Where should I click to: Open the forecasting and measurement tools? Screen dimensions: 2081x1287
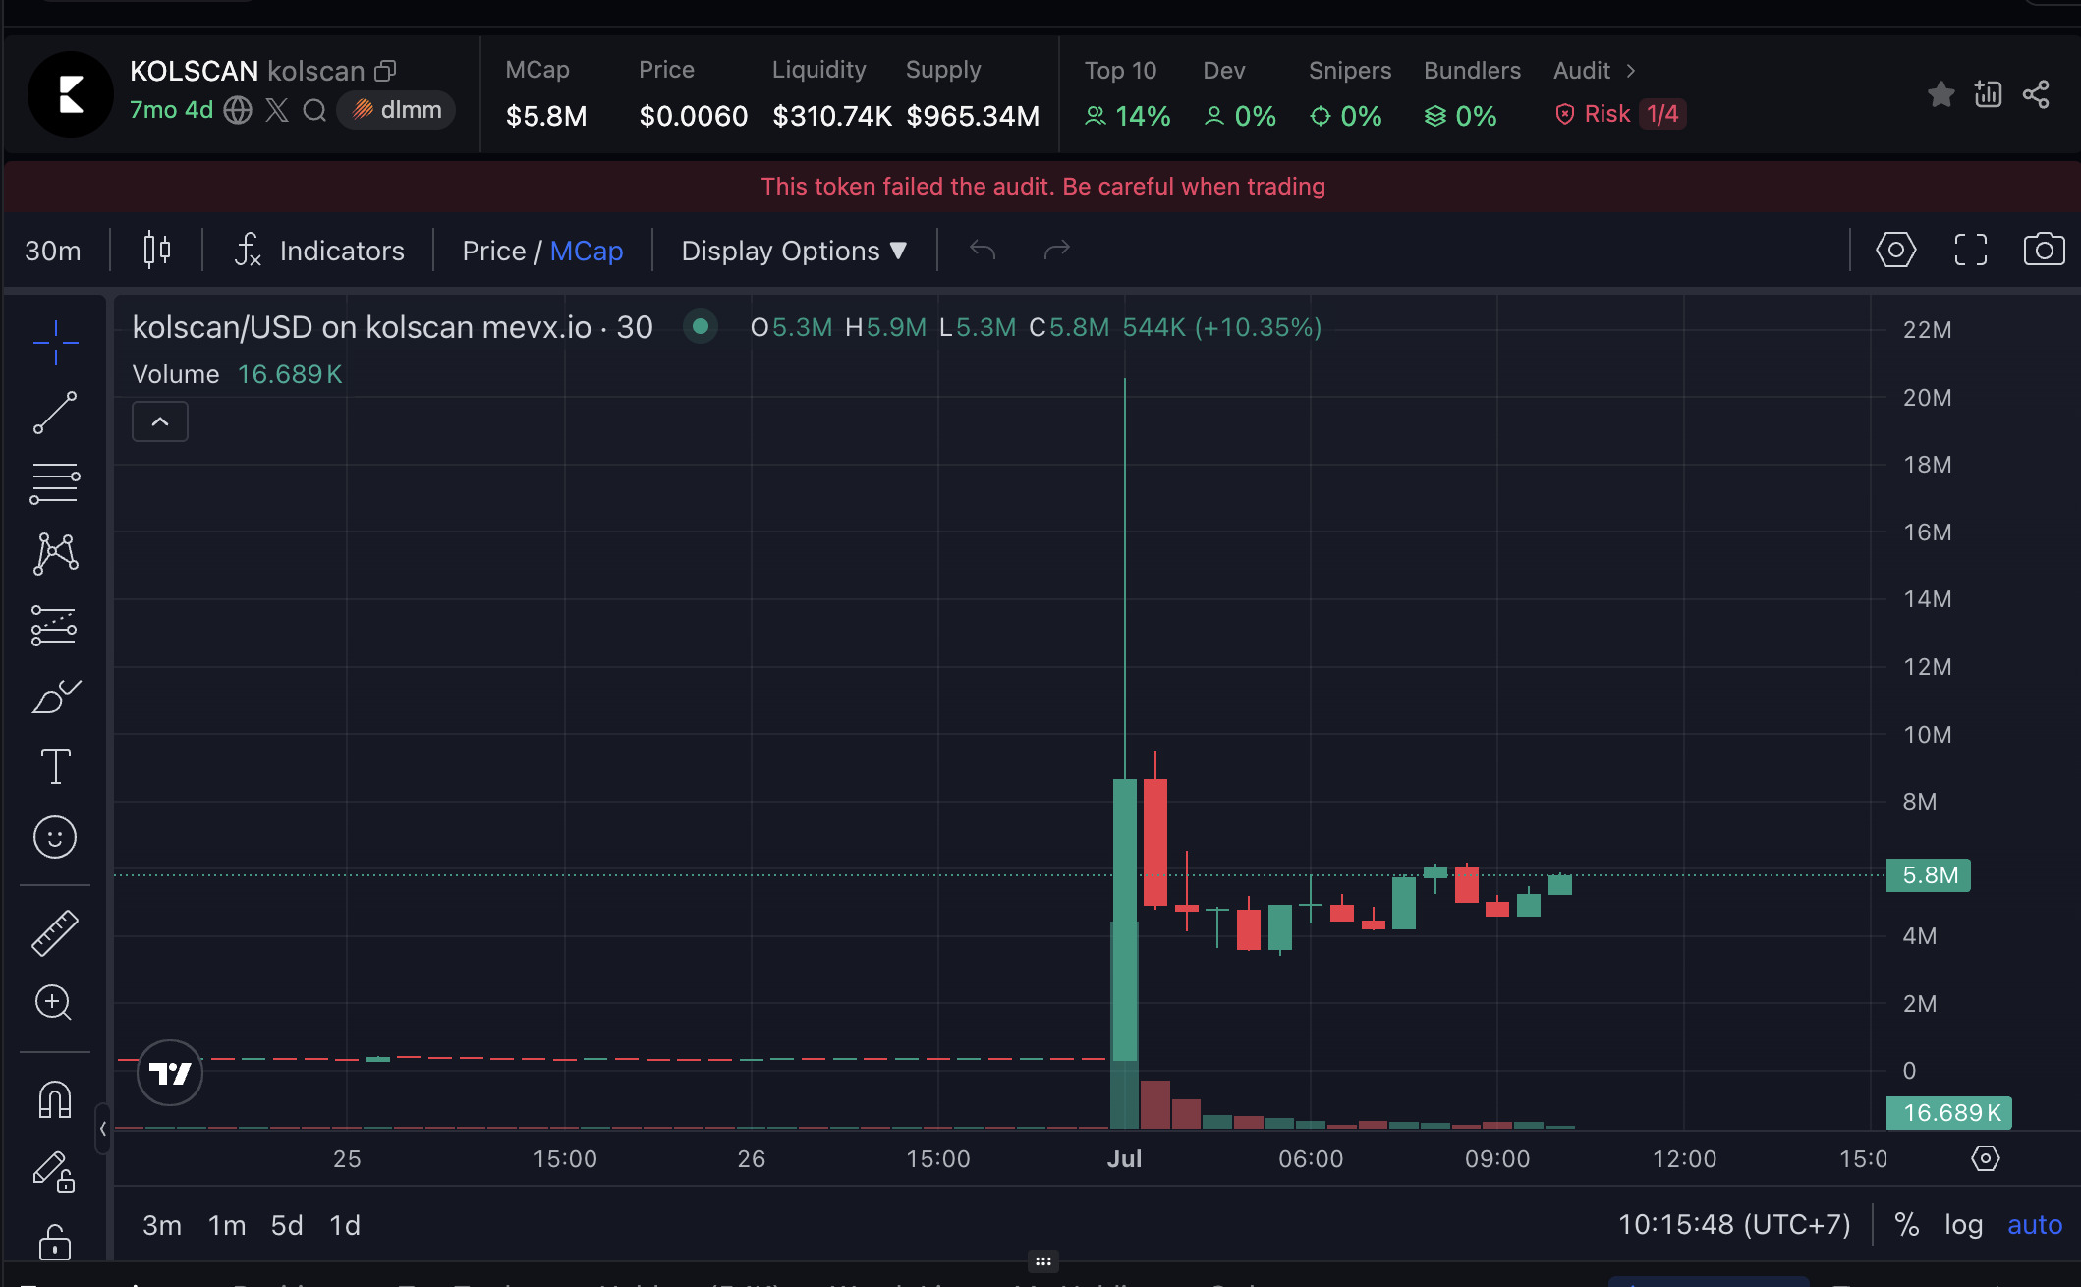coord(55,625)
